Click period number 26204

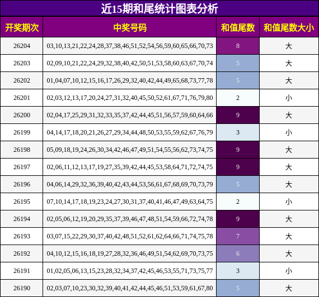[22, 46]
